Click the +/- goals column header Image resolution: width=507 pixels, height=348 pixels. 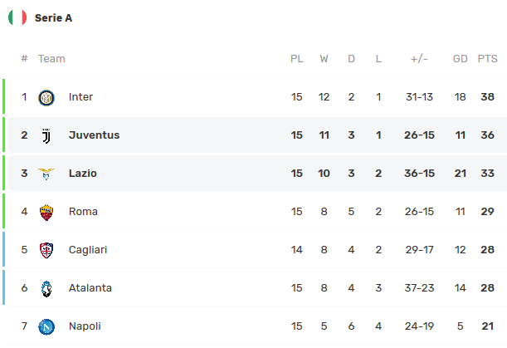pos(420,59)
